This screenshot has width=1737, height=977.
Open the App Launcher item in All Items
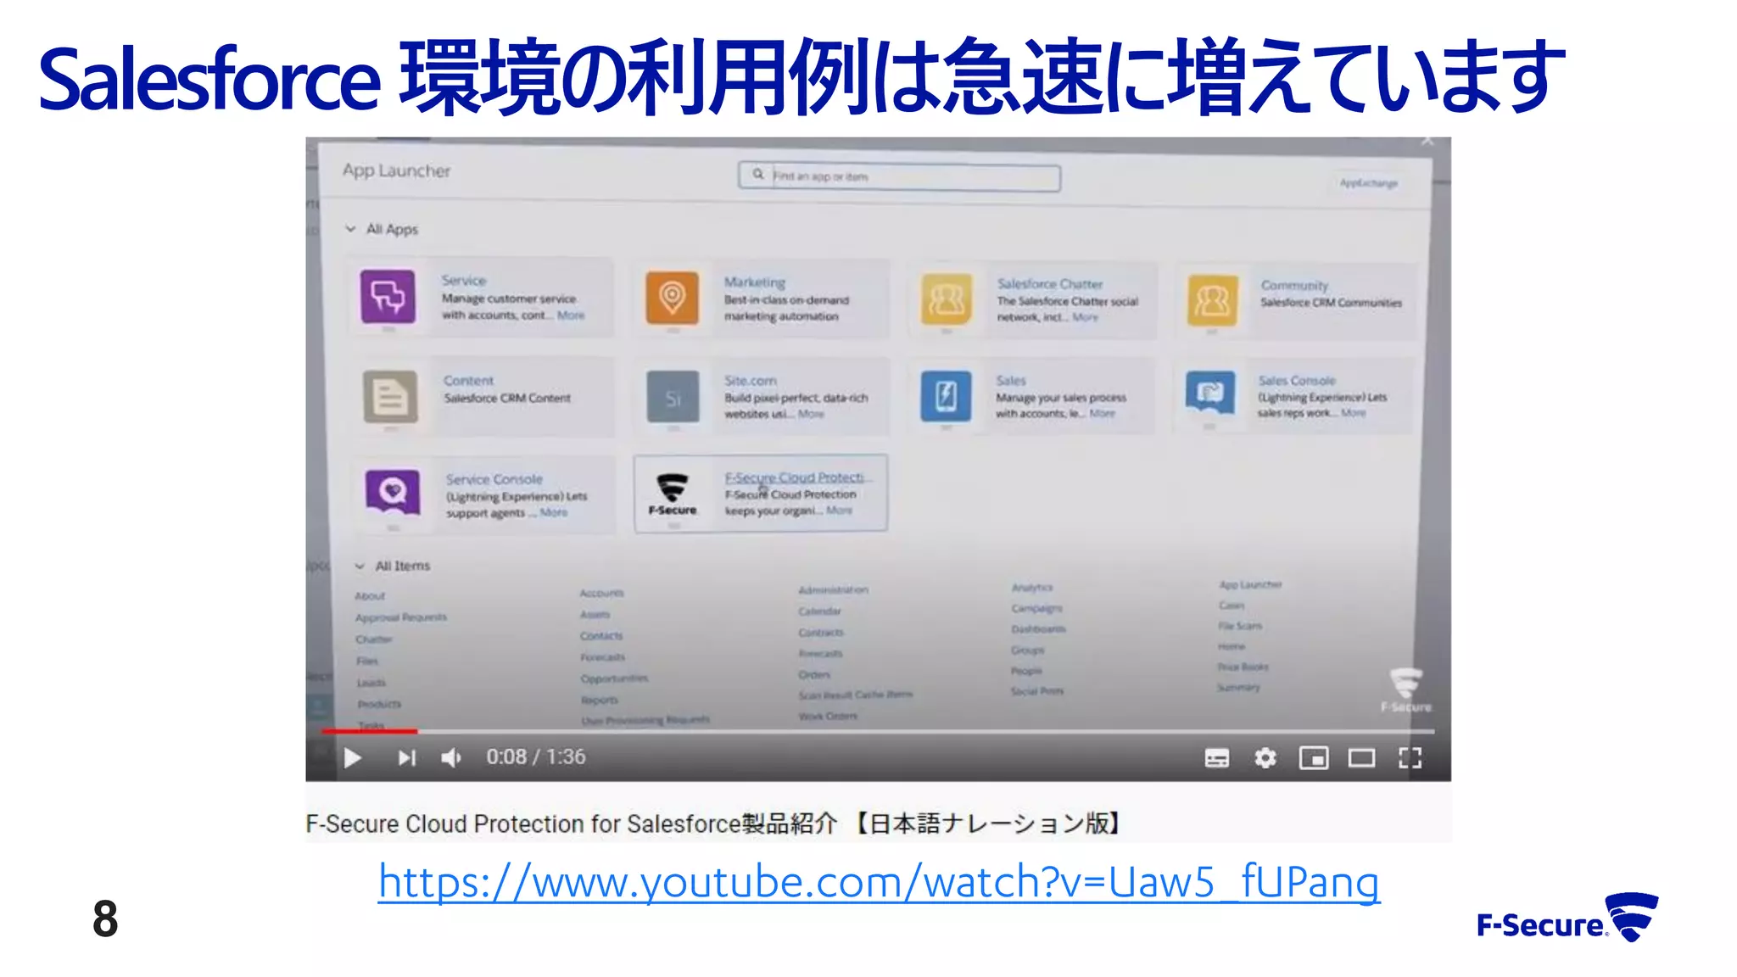1251,584
